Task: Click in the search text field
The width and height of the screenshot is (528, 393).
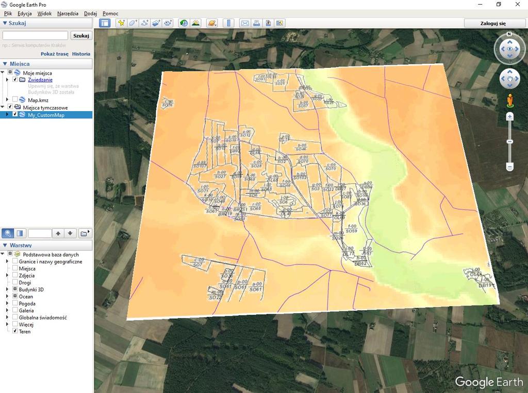Action: click(x=36, y=35)
